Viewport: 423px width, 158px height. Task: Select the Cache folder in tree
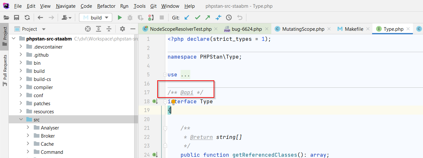click(47, 144)
